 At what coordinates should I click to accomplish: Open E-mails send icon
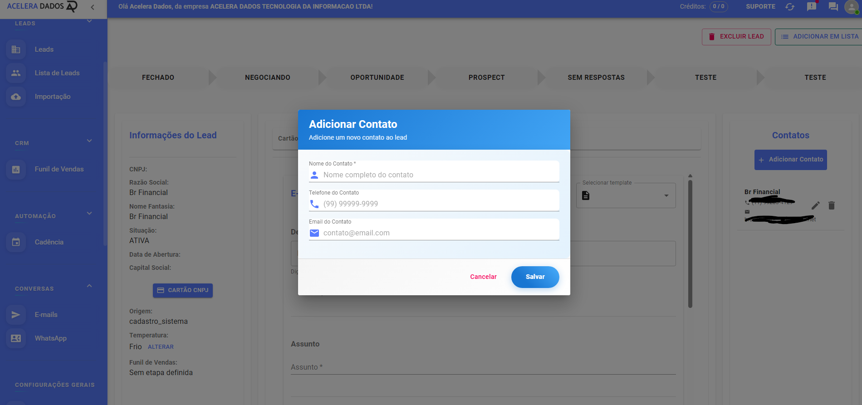pyautogui.click(x=16, y=315)
